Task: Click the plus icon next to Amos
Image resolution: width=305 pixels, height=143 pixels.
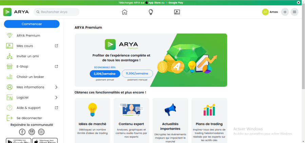Action: [285, 12]
